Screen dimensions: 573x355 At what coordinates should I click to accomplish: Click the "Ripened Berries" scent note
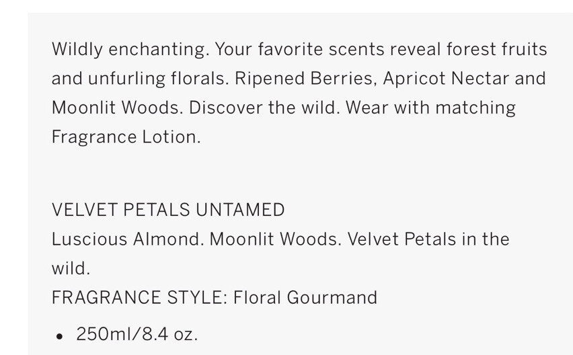(x=305, y=79)
